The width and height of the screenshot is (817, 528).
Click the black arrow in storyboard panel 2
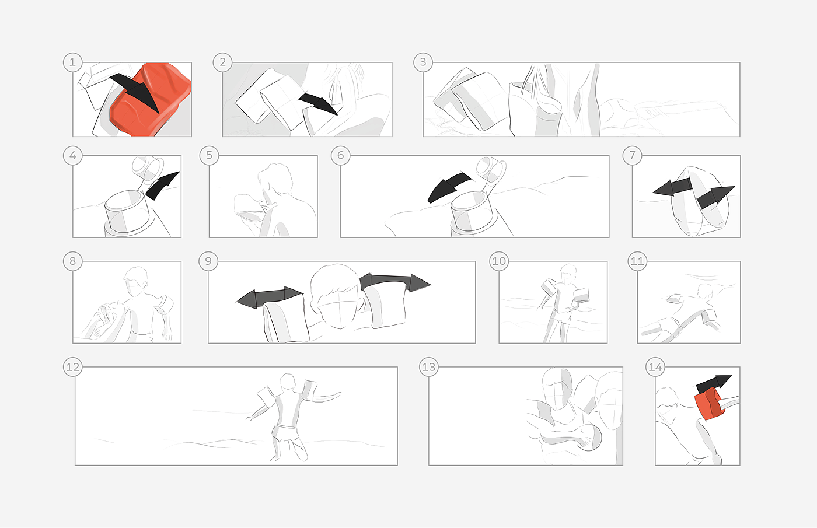(319, 103)
